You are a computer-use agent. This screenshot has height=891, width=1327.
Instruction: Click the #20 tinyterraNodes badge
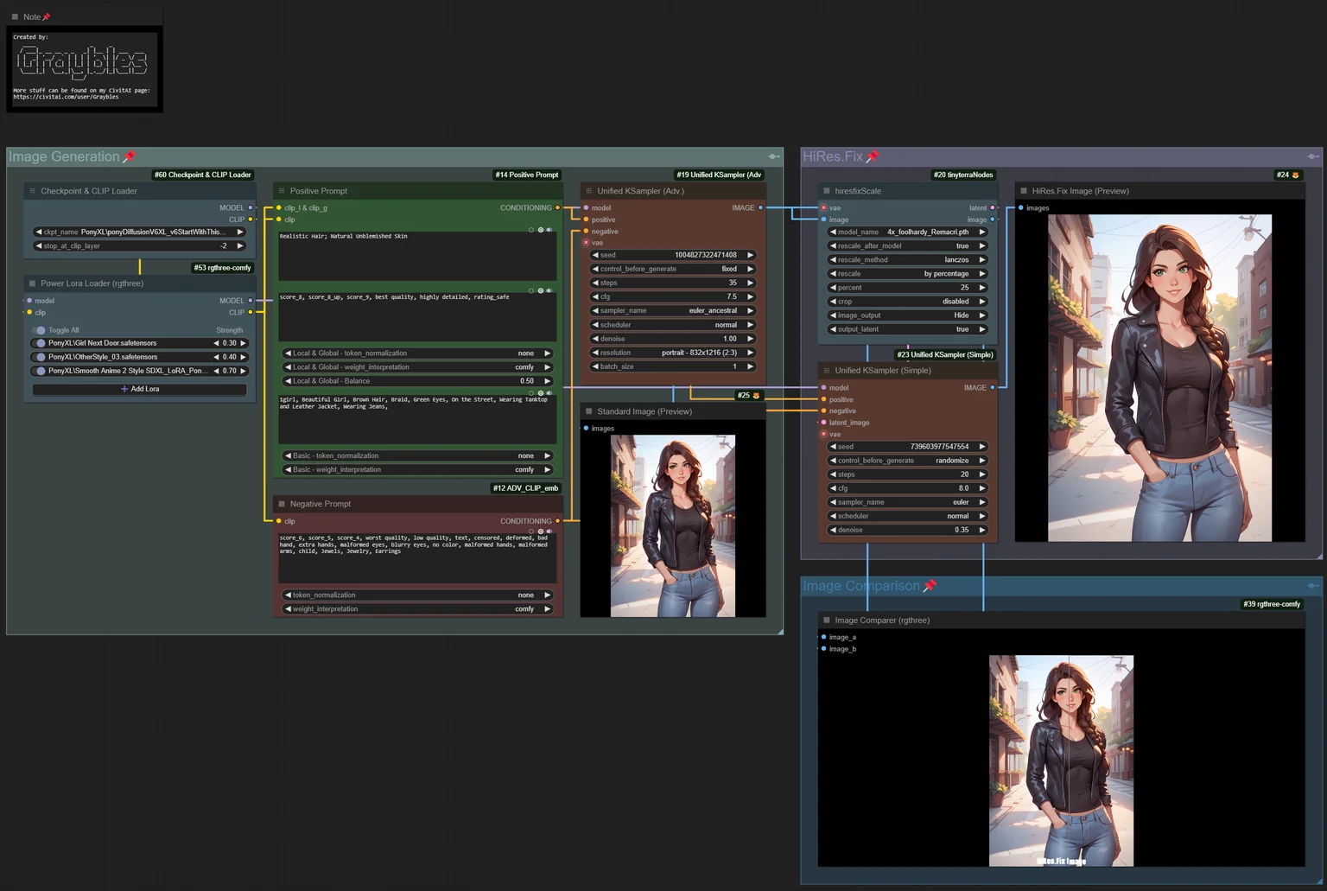point(963,175)
